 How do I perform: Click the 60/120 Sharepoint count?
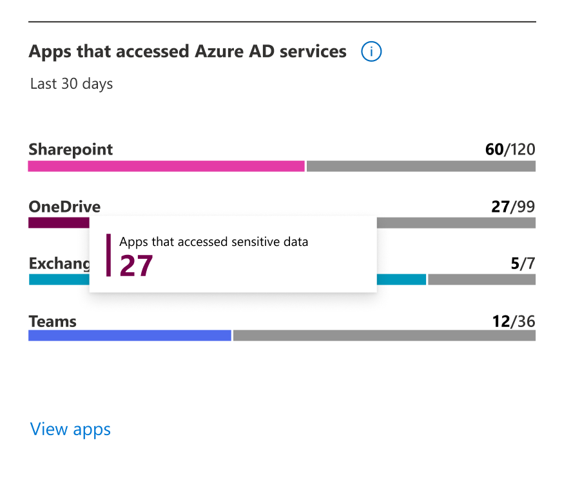[x=510, y=149]
